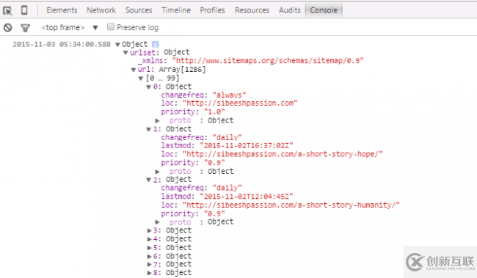The height and width of the screenshot is (278, 477).
Task: Open the Audits tab
Action: click(x=290, y=10)
